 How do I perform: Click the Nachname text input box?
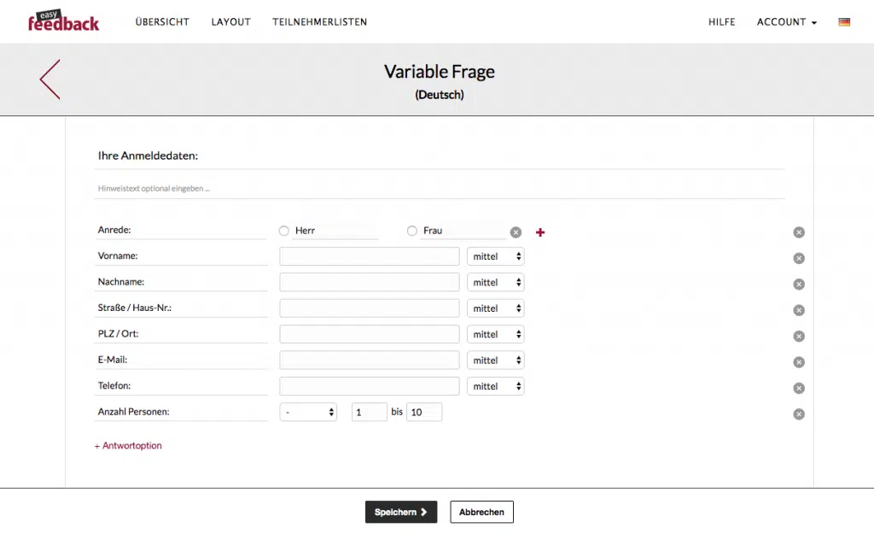370,282
